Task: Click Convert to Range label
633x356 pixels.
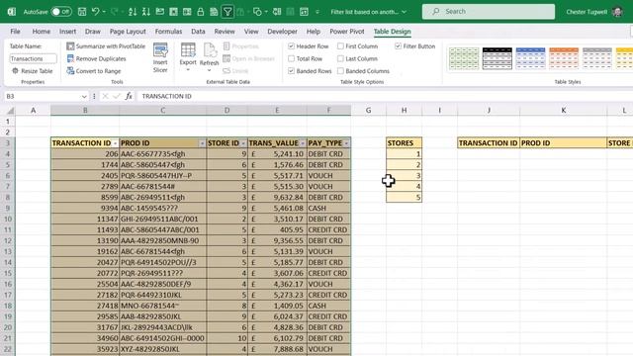Action: click(x=98, y=71)
